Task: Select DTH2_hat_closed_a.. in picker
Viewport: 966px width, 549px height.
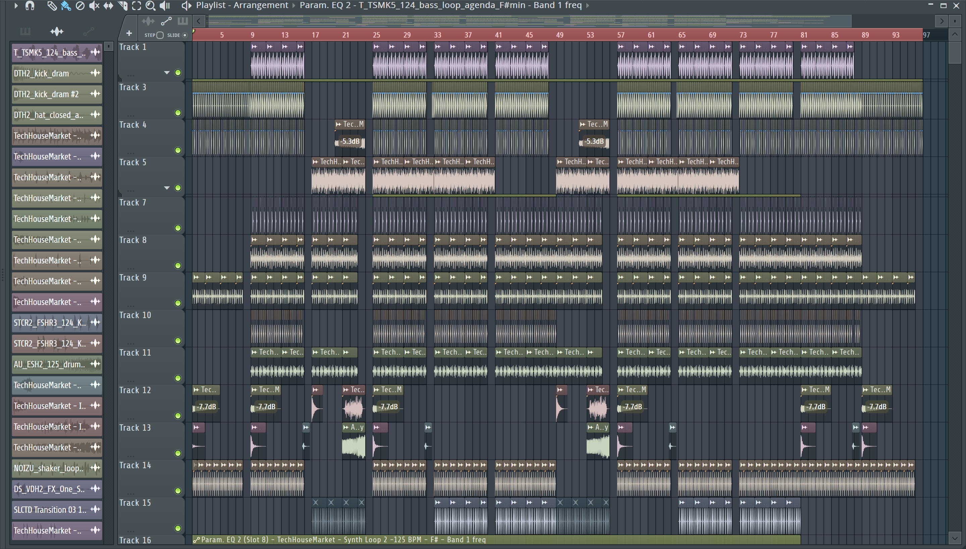Action: coord(57,115)
